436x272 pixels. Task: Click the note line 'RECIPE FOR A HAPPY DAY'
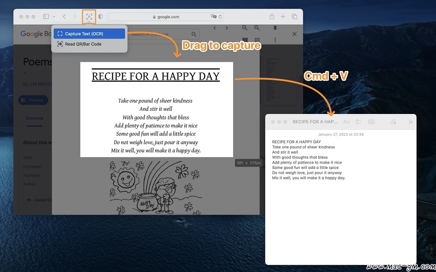coord(296,142)
